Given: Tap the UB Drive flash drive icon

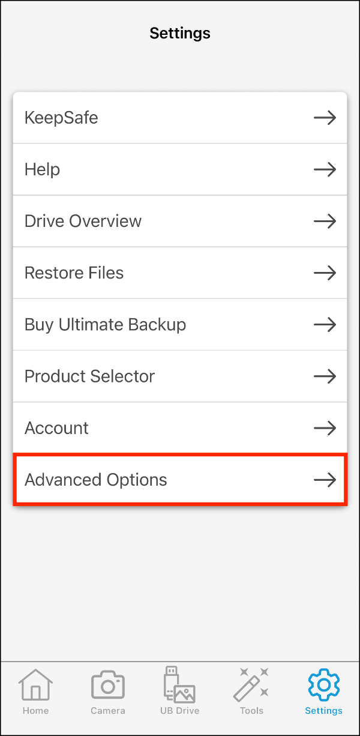Looking at the screenshot, I should [179, 690].
